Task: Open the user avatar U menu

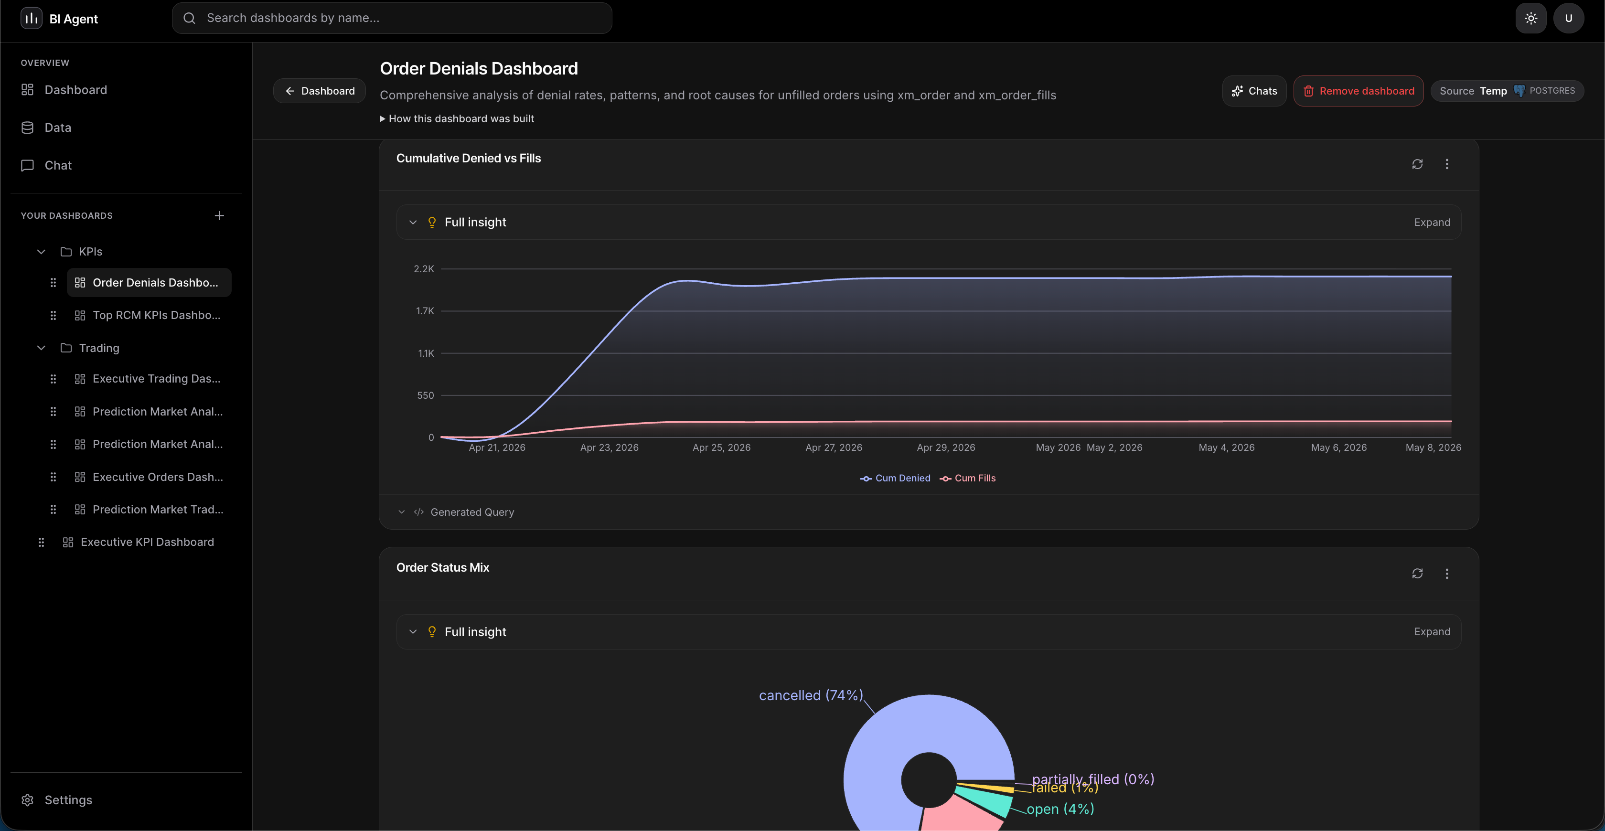Action: tap(1569, 18)
